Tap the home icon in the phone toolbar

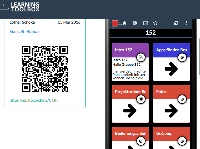click(x=125, y=23)
